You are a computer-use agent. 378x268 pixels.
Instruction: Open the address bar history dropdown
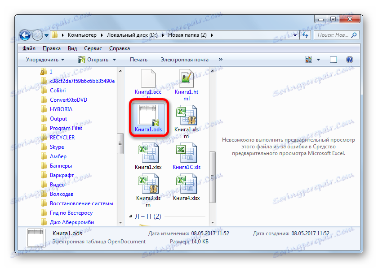tap(295, 35)
